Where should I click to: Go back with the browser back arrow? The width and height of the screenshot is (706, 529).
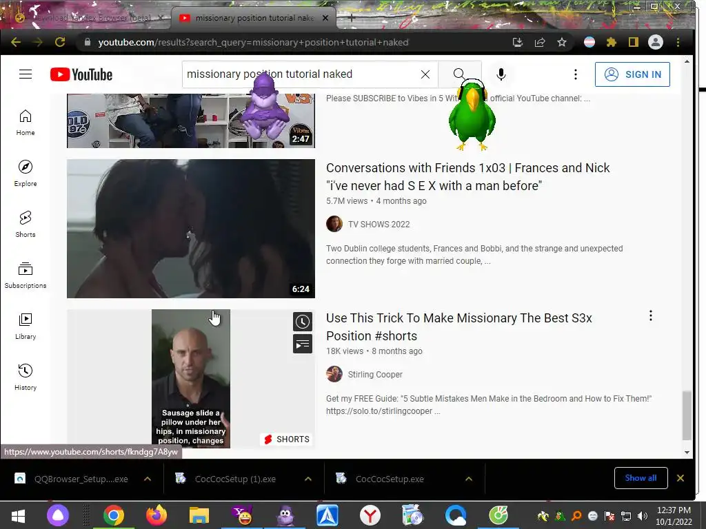(x=16, y=42)
